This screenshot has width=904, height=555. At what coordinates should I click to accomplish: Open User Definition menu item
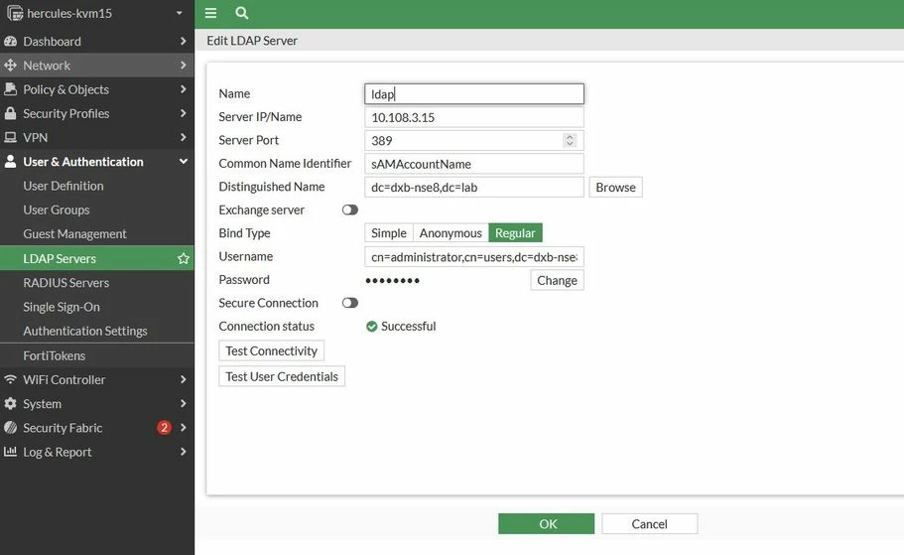97,186
